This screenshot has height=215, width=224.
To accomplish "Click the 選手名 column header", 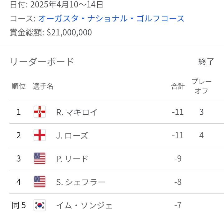I will (43, 86).
